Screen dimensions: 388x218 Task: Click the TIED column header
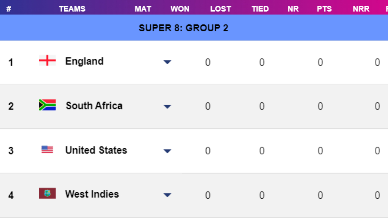pyautogui.click(x=260, y=9)
